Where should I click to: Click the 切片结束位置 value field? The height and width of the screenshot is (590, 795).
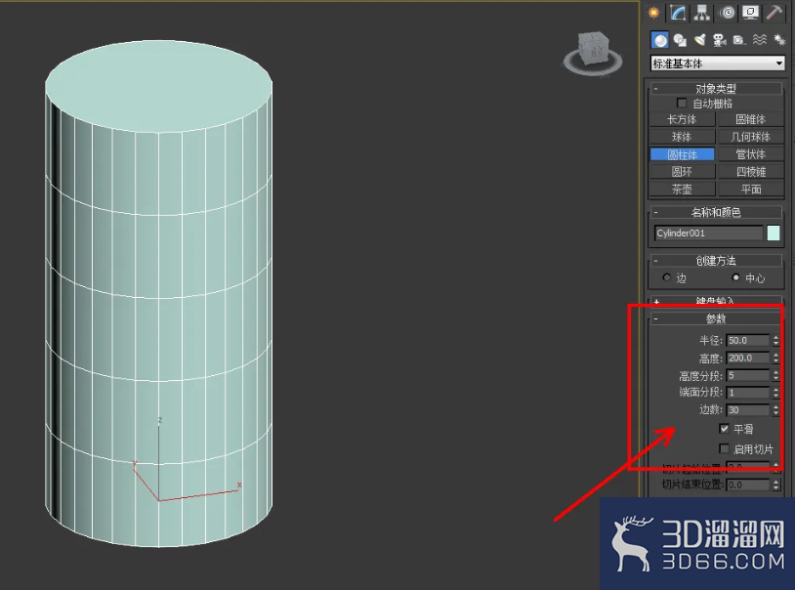coord(748,485)
